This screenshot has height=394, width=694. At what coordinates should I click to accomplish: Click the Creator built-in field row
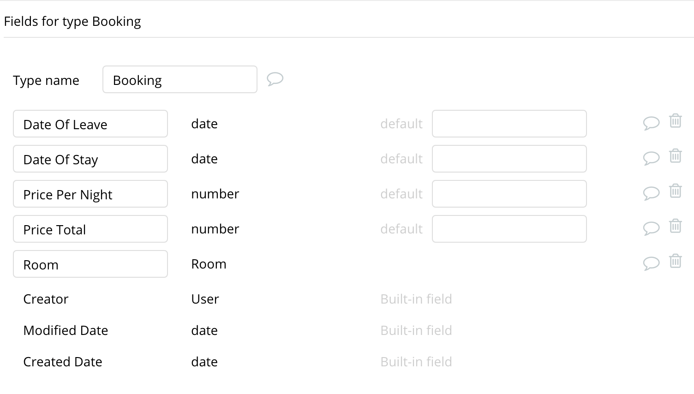(45, 299)
